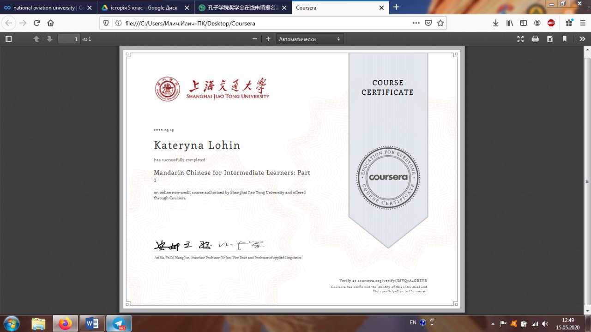Expand the PDF tools menu

(x=582, y=39)
